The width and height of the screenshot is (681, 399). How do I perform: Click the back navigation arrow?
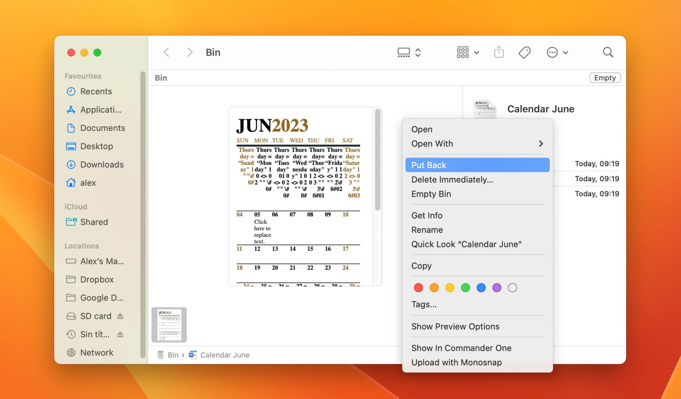point(166,52)
